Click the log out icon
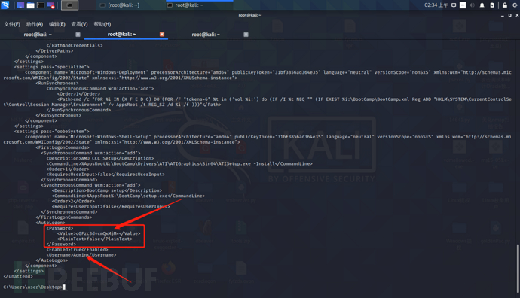520x298 pixels. pyautogui.click(x=515, y=5)
